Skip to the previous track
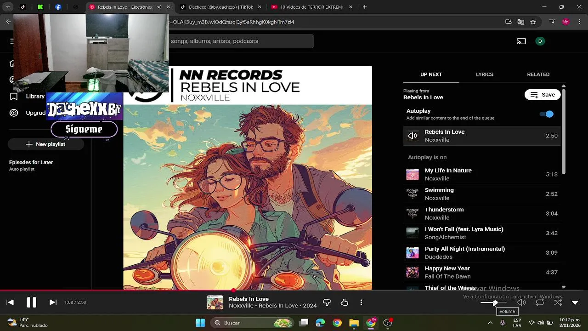Screen dimensions: 588x331 10,302
